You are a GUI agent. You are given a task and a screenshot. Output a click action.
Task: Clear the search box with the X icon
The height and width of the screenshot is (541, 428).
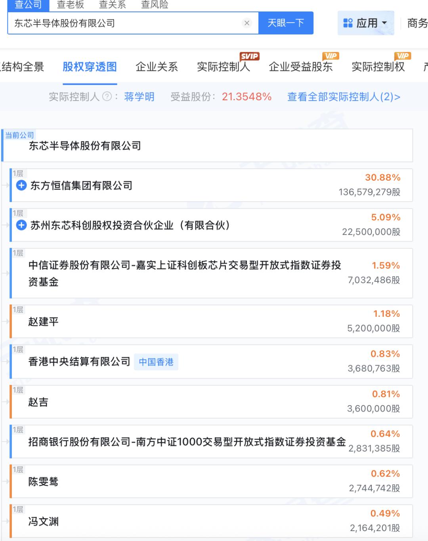point(247,23)
